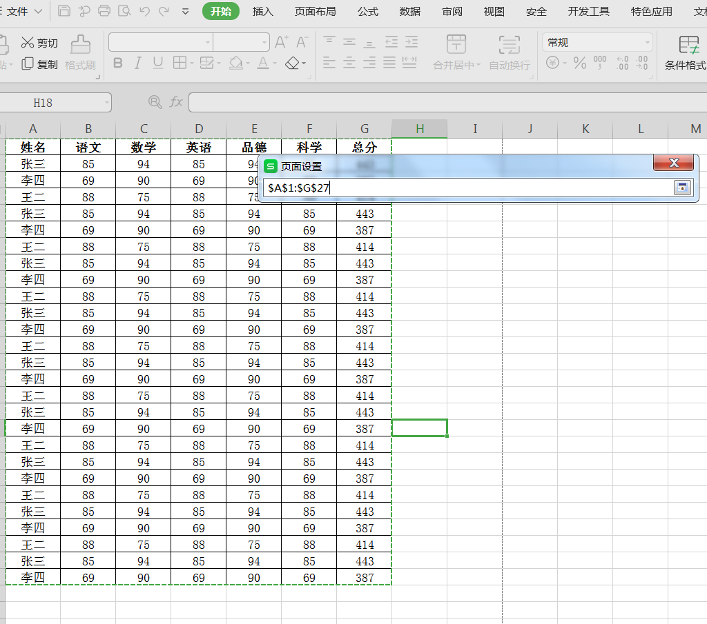Screen dimensions: 707x624
Task: Switch to the 数据 tab
Action: [x=410, y=11]
